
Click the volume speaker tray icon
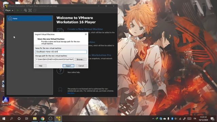176,119
